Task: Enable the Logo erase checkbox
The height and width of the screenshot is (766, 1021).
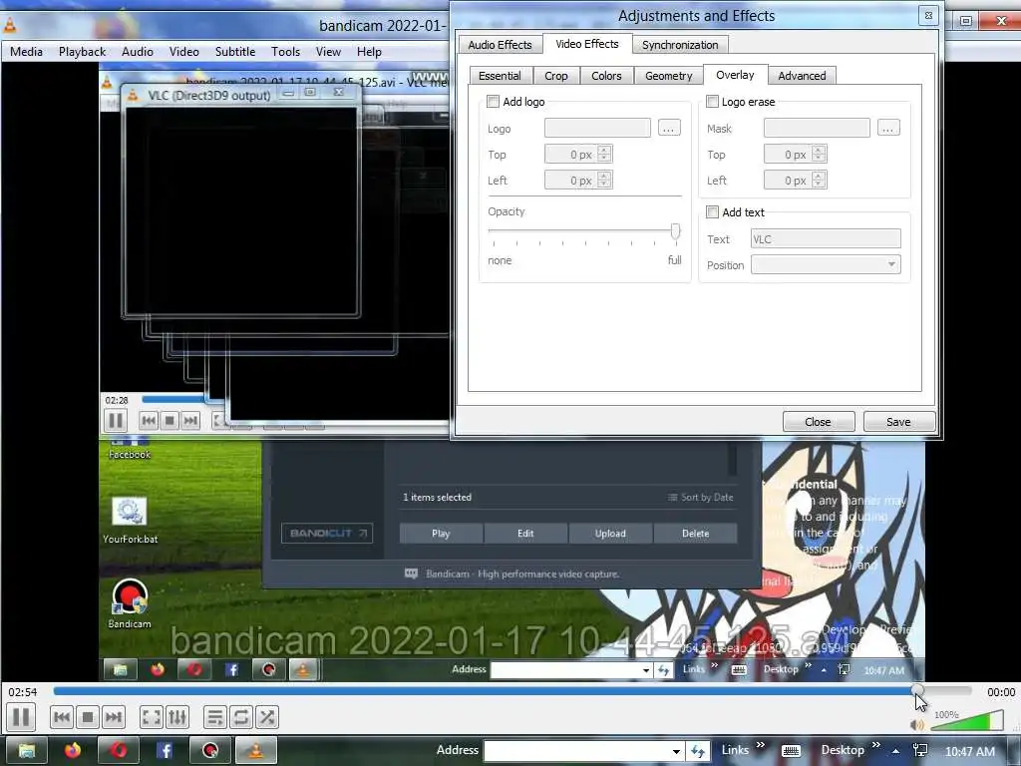Action: click(x=712, y=102)
